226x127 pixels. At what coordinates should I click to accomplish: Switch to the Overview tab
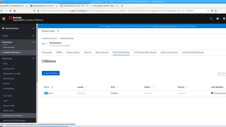[47, 53]
